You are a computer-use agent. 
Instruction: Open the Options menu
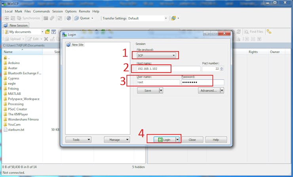tap(71, 12)
